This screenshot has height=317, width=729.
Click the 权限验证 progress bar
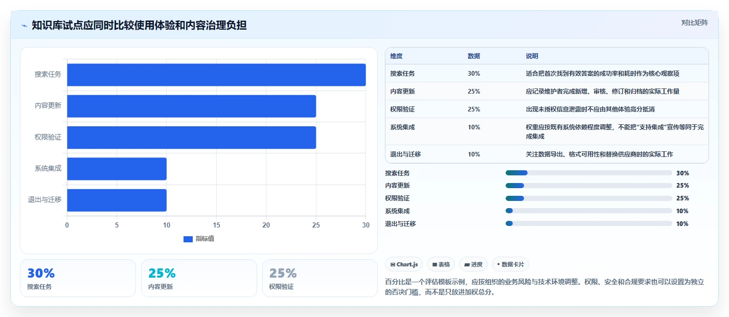tap(588, 198)
